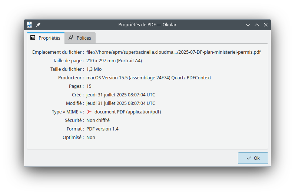Click the page size value 210 x 297 mm
The height and width of the screenshot is (195, 295).
114,60
